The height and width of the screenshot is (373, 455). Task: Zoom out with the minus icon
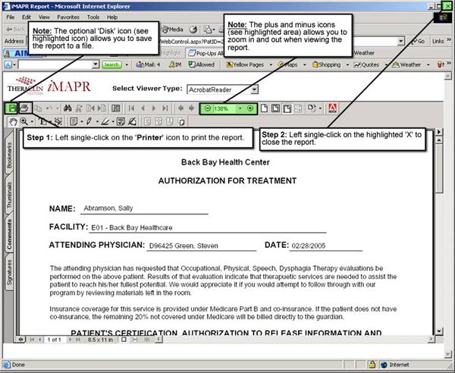pos(207,108)
